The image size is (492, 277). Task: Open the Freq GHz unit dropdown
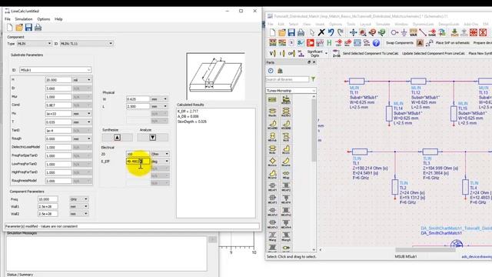pyautogui.click(x=85, y=199)
